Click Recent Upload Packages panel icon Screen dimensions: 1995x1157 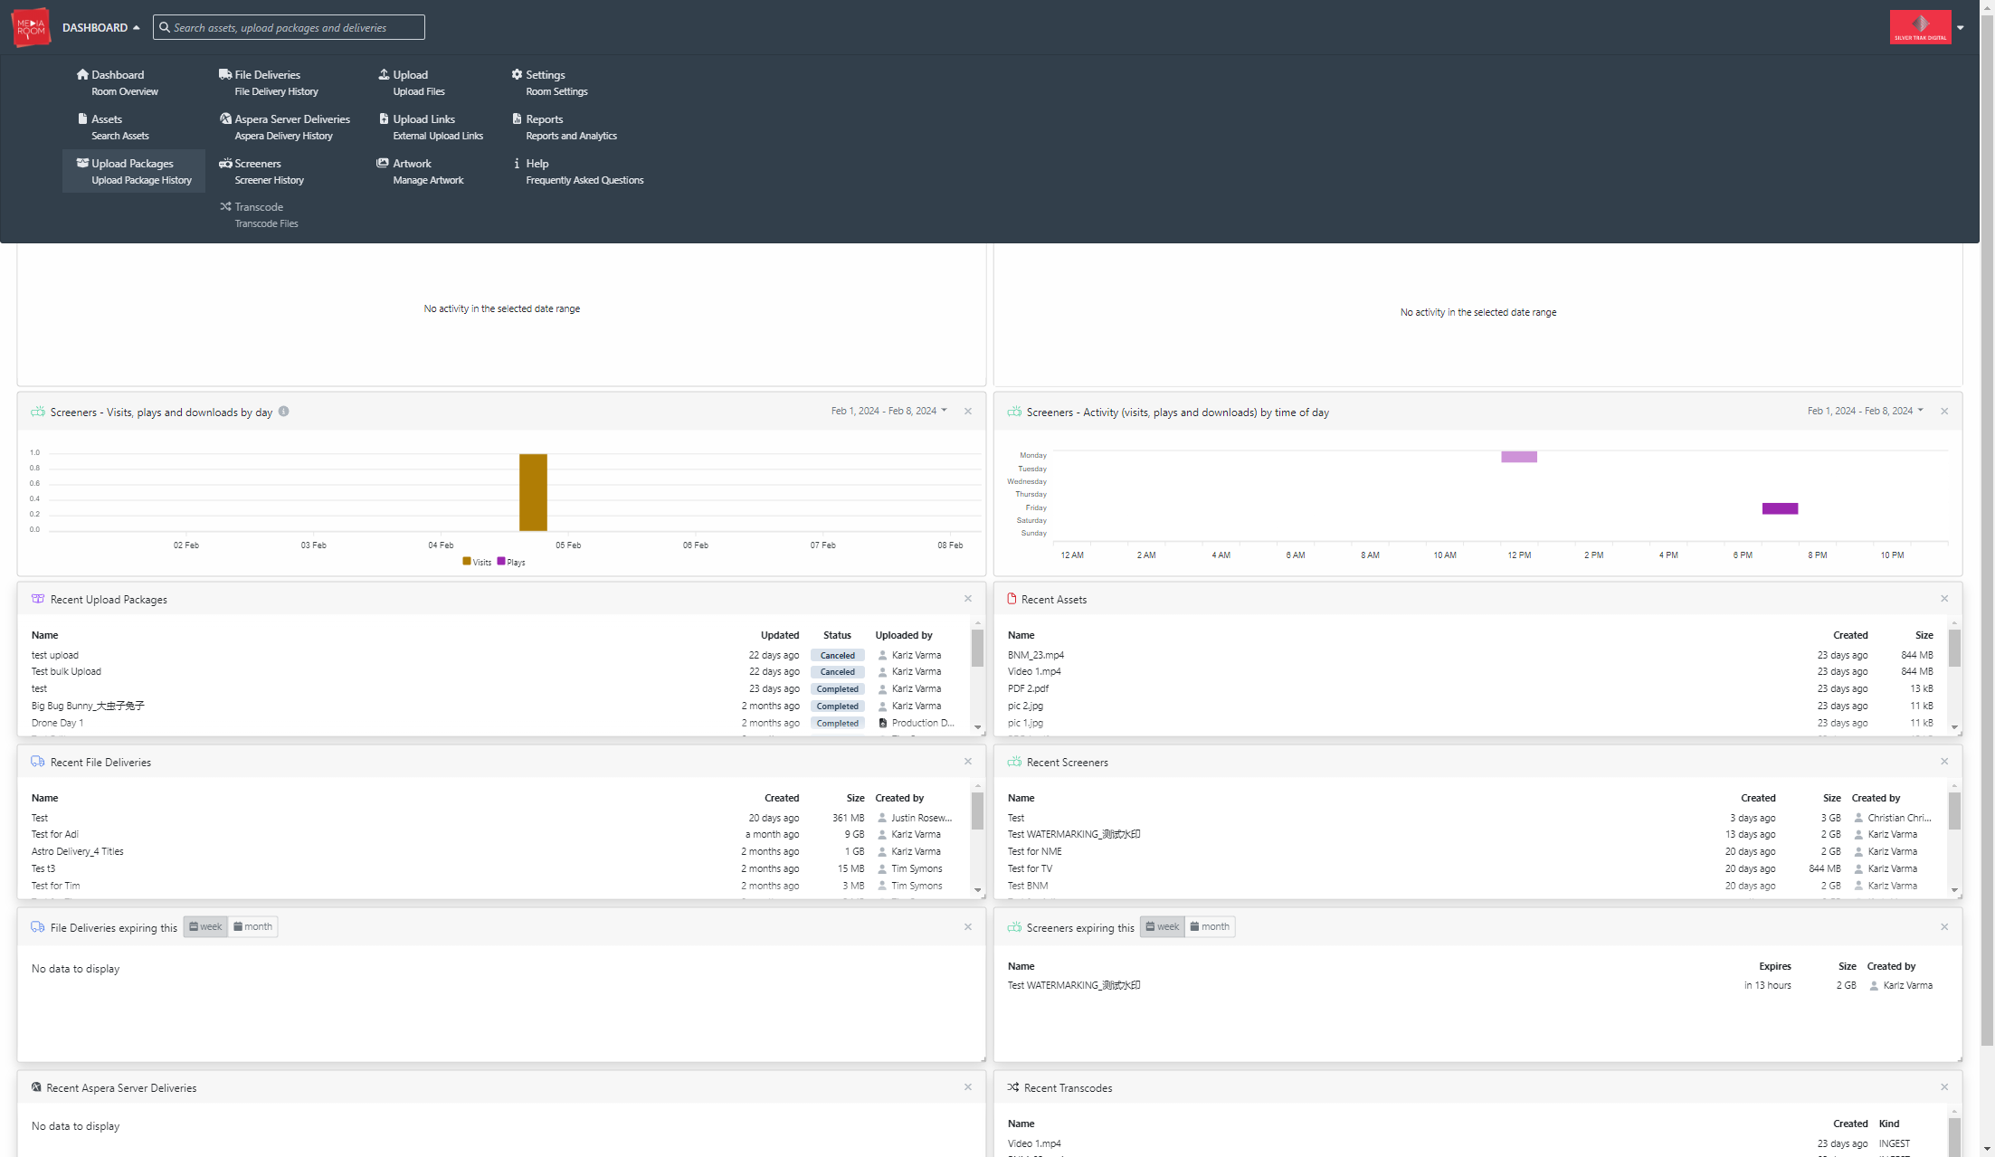point(38,599)
